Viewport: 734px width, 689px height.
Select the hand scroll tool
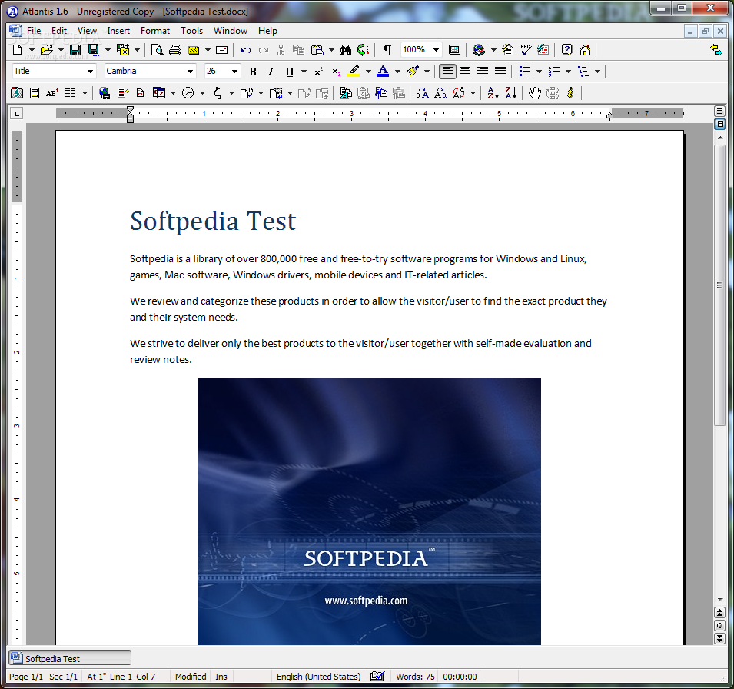click(x=535, y=93)
